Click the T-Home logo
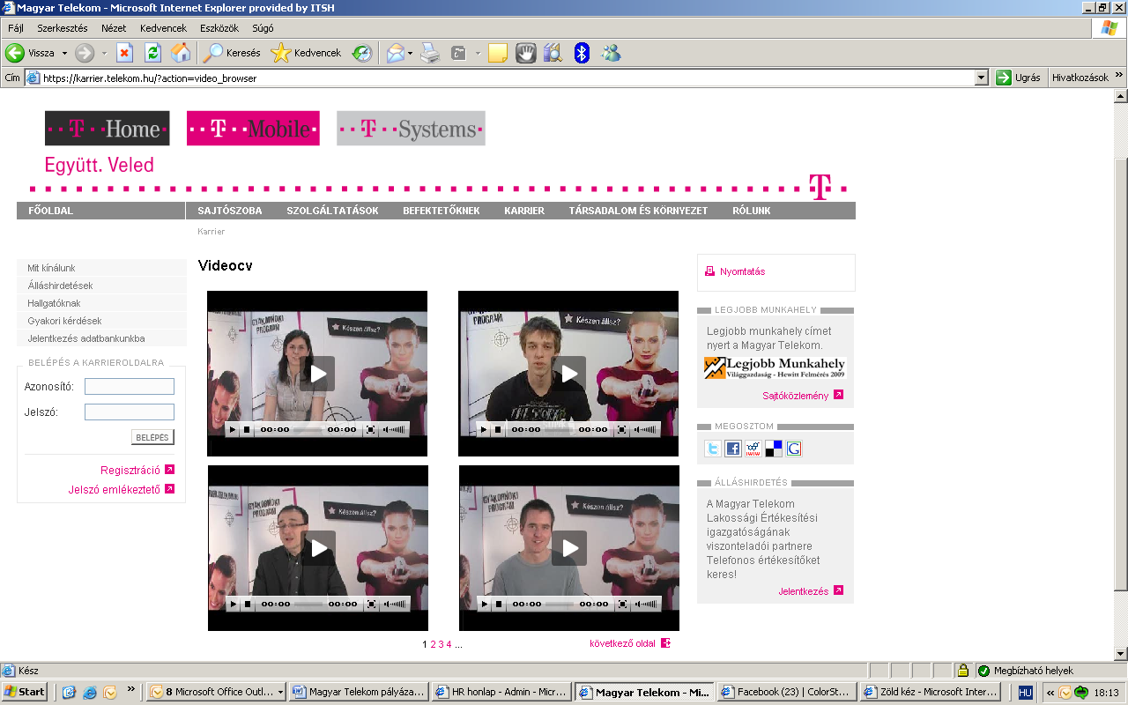The width and height of the screenshot is (1128, 705). (x=108, y=129)
